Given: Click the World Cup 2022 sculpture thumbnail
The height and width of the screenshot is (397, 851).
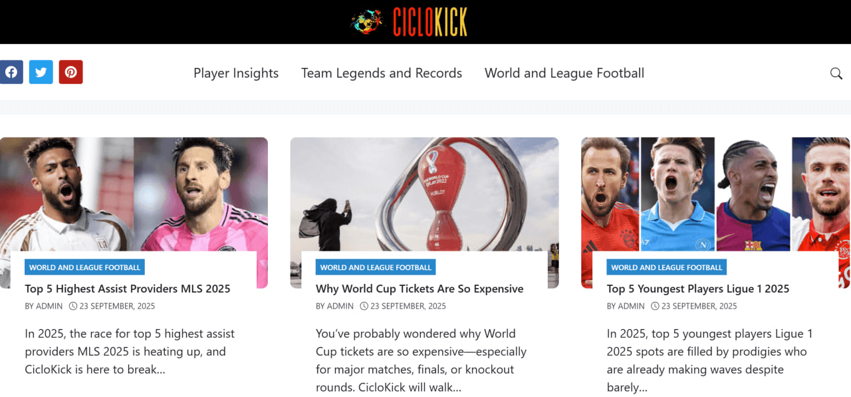Looking at the screenshot, I should pyautogui.click(x=424, y=194).
